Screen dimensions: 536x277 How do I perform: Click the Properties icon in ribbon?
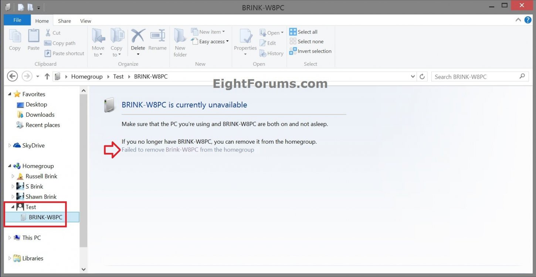pyautogui.click(x=245, y=37)
